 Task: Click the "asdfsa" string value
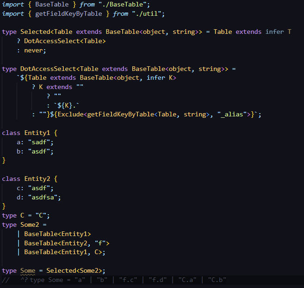[43, 198]
